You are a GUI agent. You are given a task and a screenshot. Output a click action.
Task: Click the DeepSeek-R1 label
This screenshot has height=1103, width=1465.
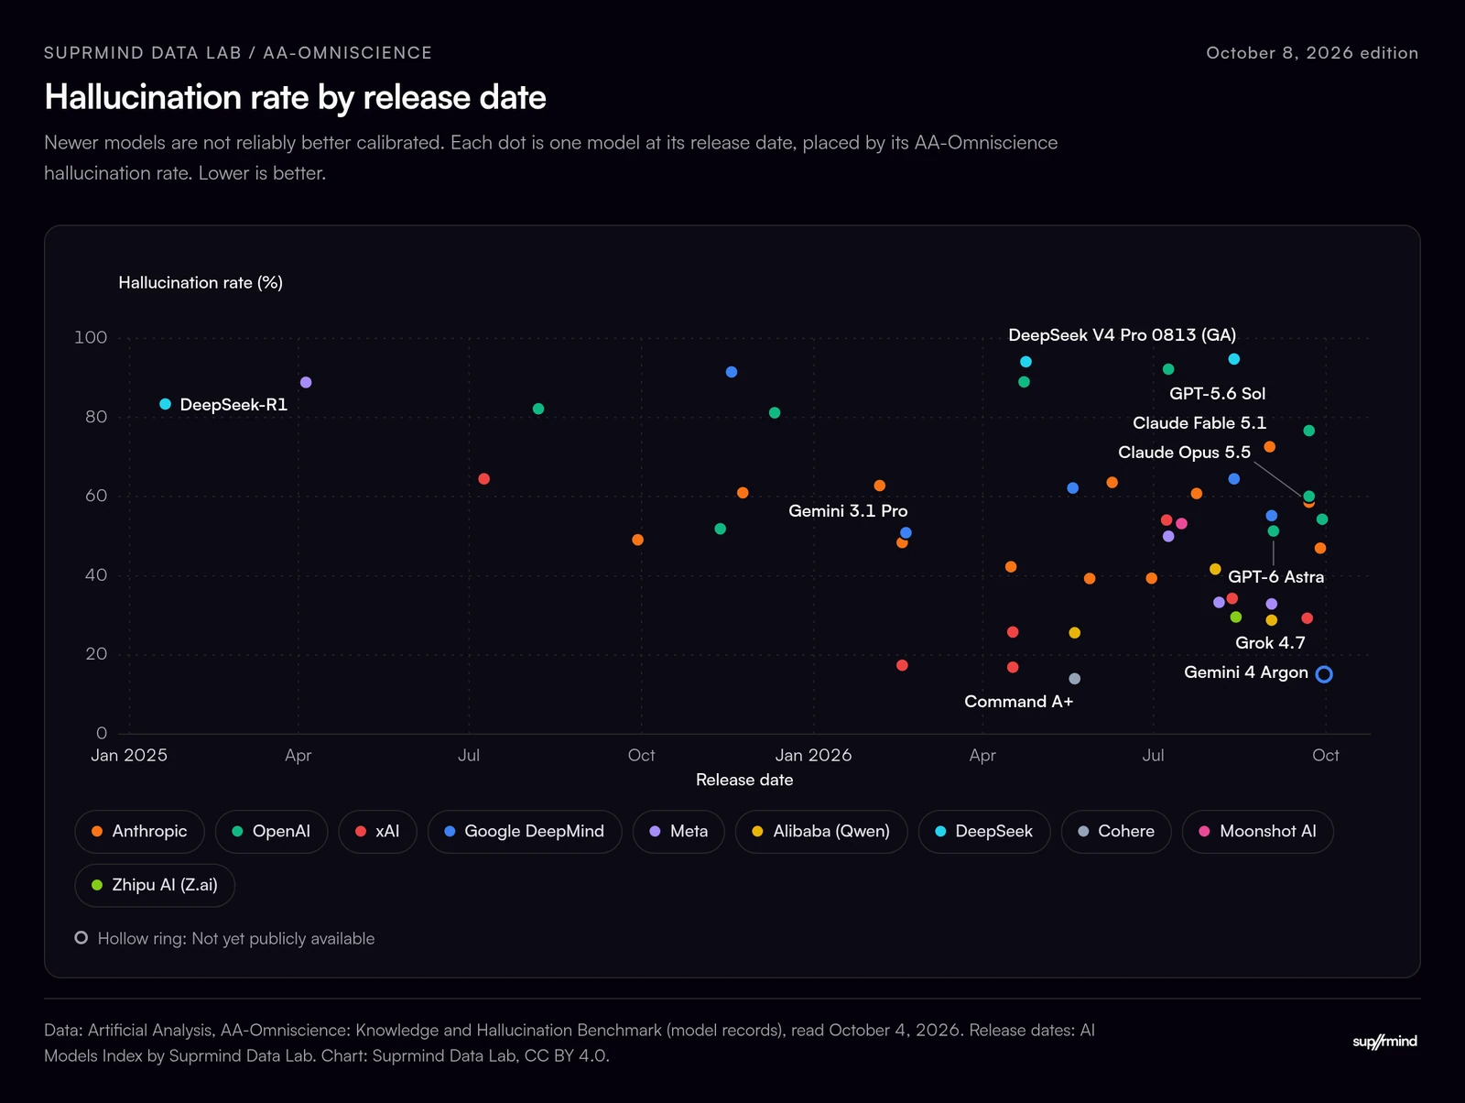coord(233,405)
